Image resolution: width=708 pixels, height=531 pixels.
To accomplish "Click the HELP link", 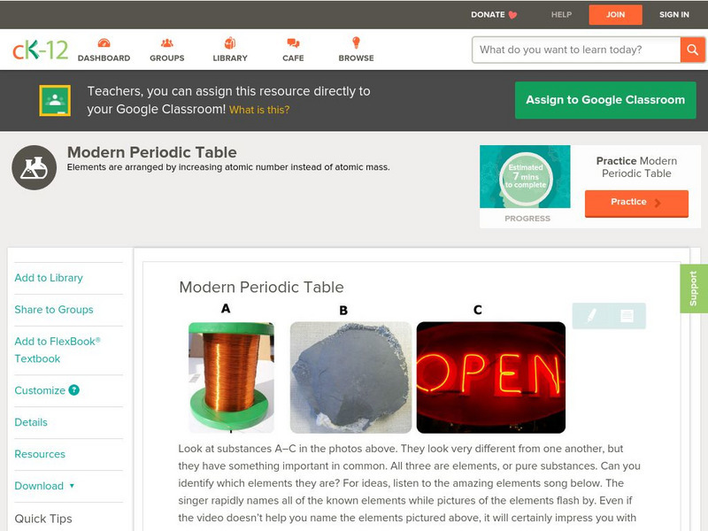I will [x=561, y=15].
